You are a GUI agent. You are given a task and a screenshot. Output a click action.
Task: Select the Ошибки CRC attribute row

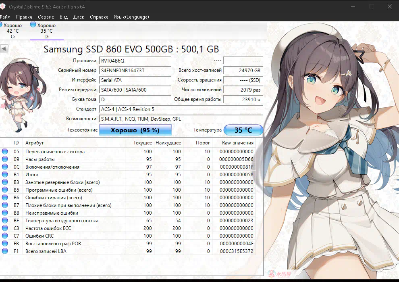pyautogui.click(x=128, y=236)
